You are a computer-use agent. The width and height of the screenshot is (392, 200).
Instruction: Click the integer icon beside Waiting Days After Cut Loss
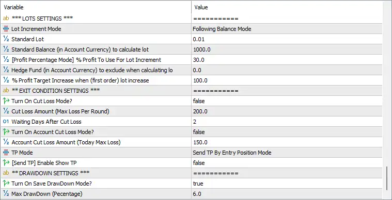[x=6, y=122]
